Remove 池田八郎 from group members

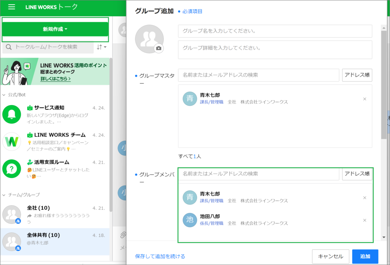tap(364, 220)
